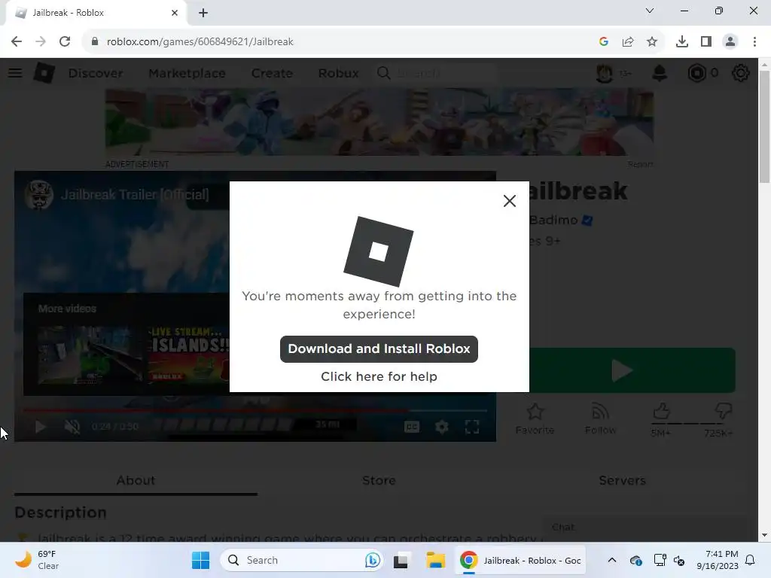Open Windows Start menu
771x578 pixels.
coord(200,560)
